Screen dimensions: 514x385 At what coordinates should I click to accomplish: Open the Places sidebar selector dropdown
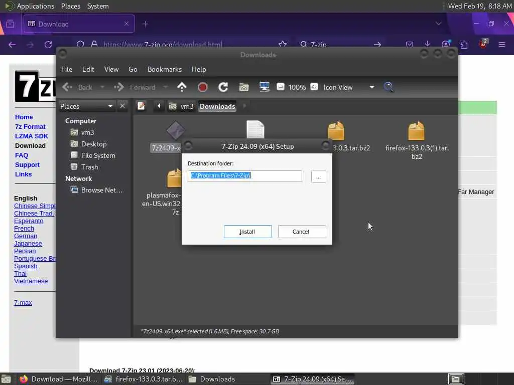pos(86,106)
